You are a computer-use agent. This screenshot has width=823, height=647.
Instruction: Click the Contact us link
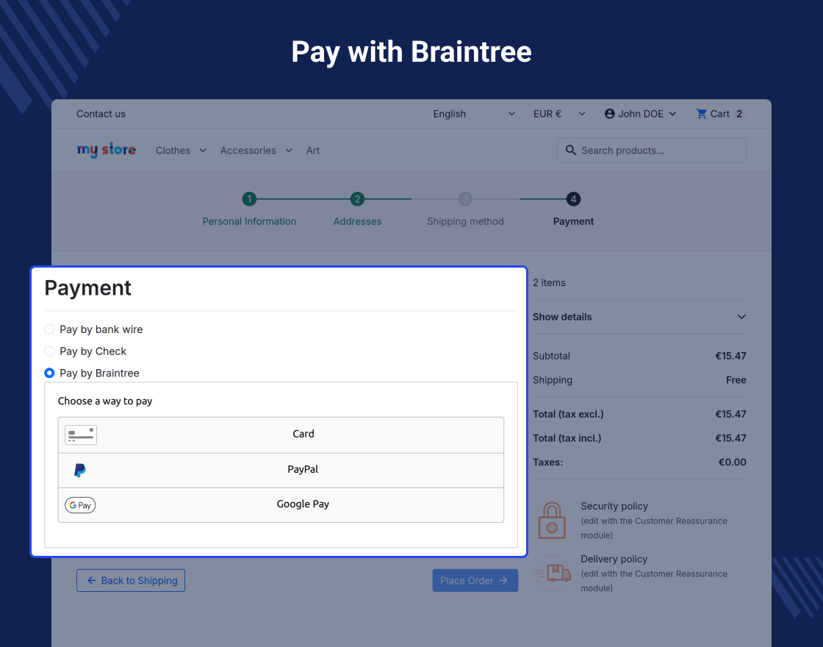[x=101, y=114]
